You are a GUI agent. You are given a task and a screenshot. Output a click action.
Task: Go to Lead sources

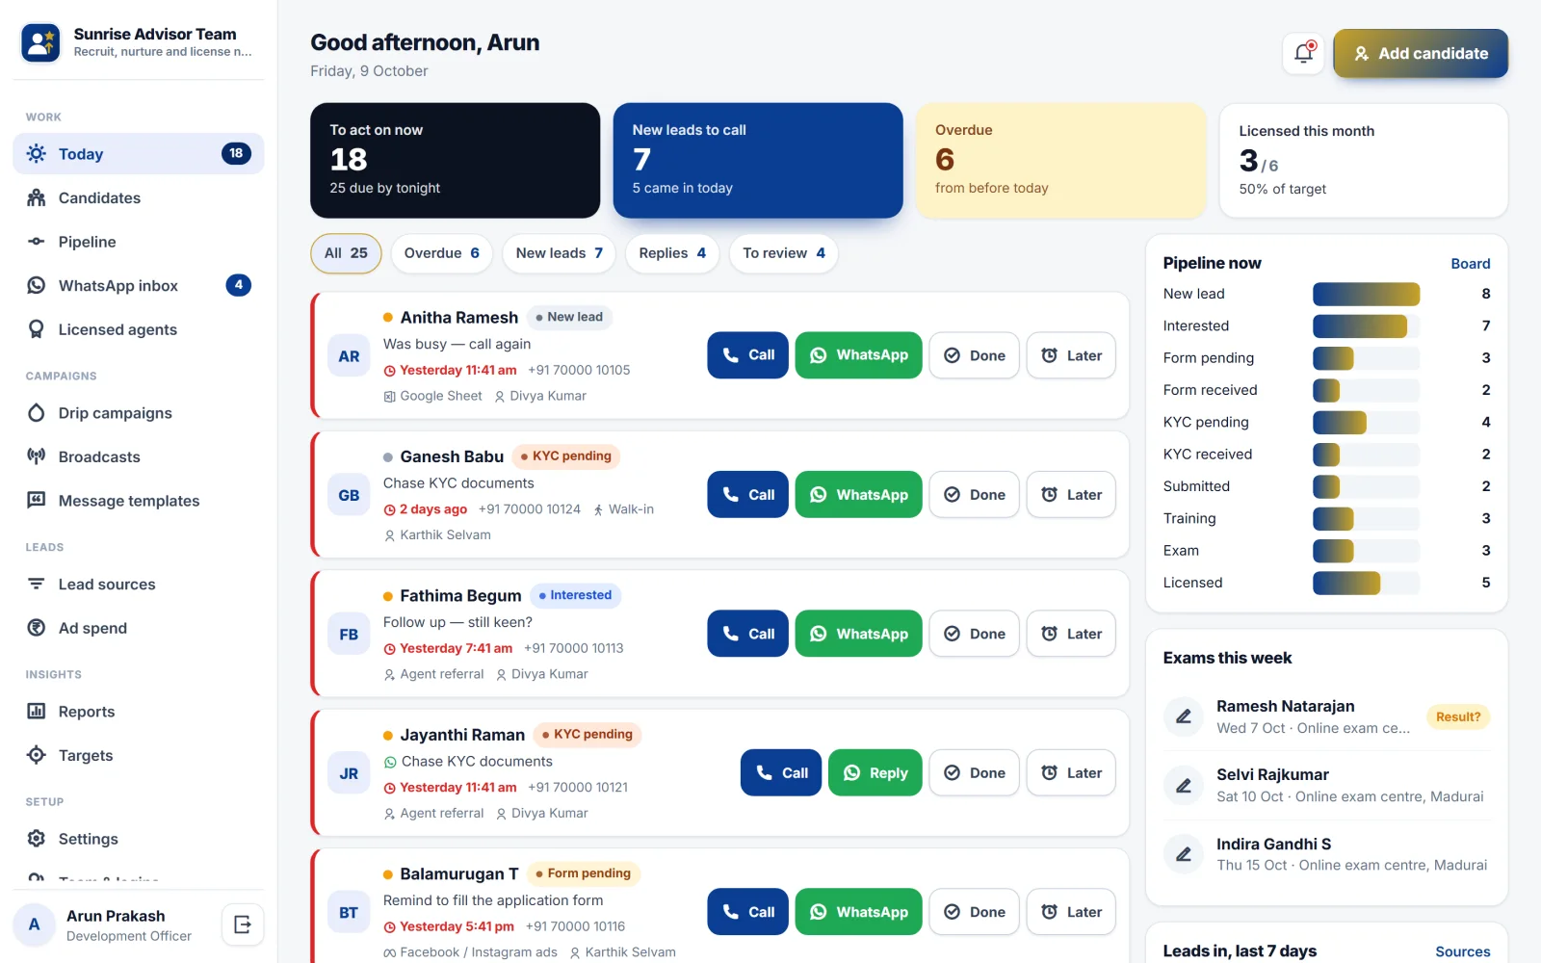(x=138, y=585)
